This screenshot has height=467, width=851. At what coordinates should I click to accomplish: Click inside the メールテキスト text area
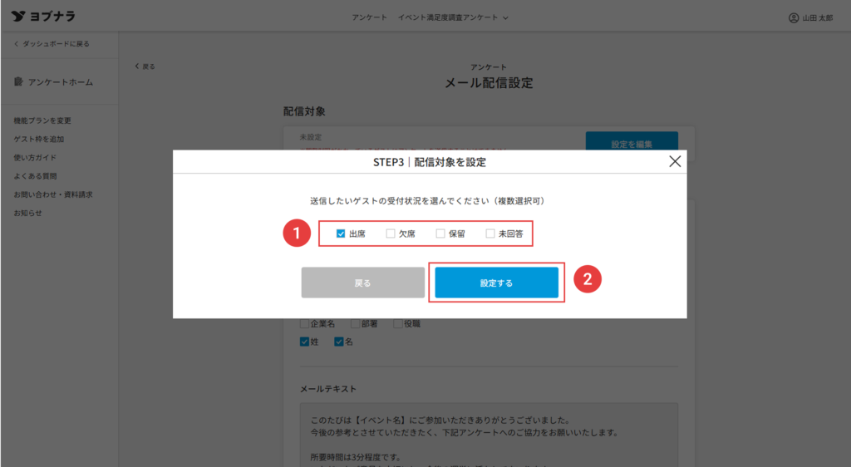point(488,435)
